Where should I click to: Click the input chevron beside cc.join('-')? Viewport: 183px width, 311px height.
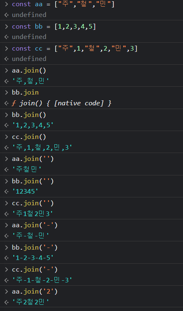pyautogui.click(x=6, y=270)
